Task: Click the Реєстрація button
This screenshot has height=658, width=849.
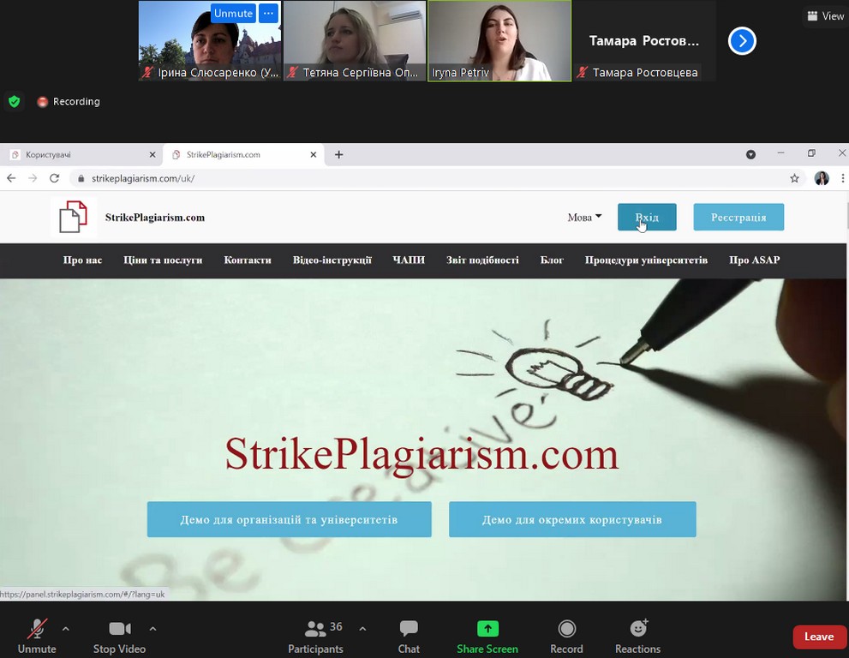Action: click(x=738, y=217)
